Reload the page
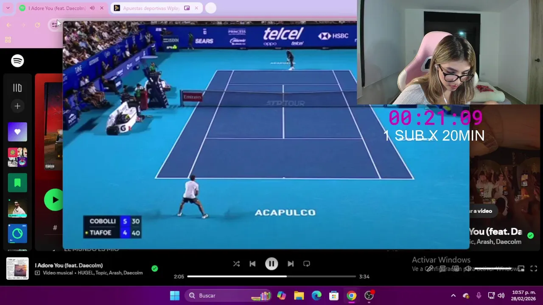This screenshot has height=305, width=543. point(37,25)
